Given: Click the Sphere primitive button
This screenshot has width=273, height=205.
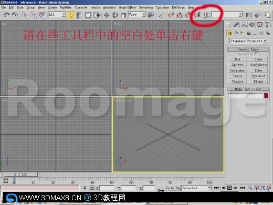Looking at the screenshot, I should (237, 65).
